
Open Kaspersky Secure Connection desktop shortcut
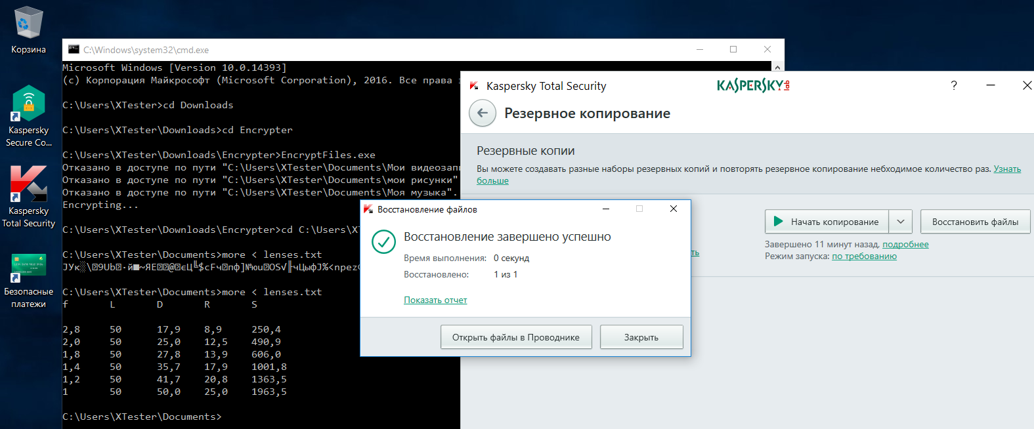click(28, 105)
